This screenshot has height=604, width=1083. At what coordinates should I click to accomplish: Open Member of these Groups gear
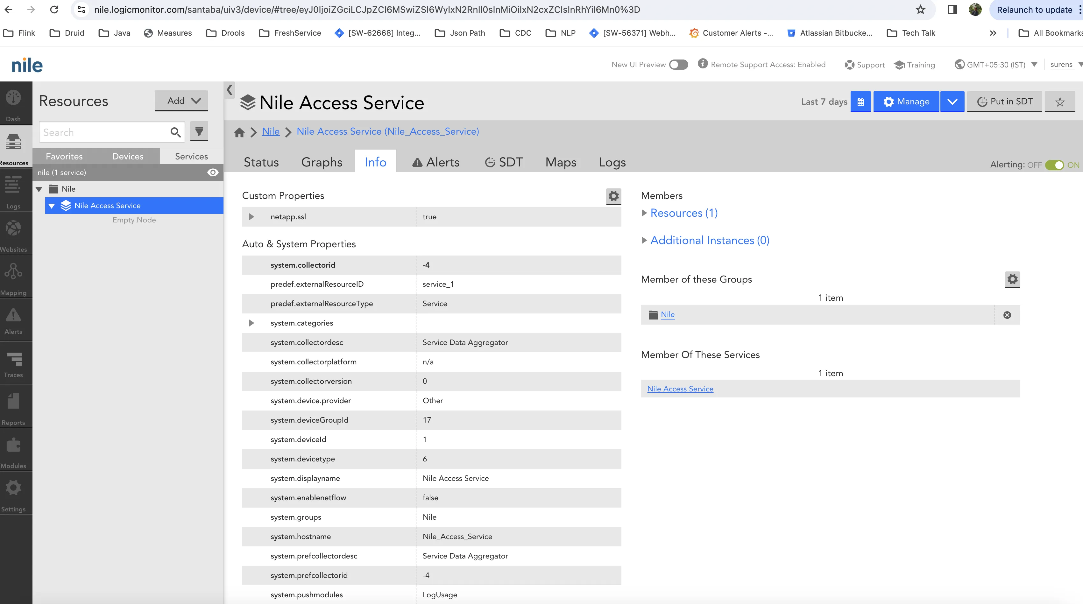pyautogui.click(x=1012, y=279)
